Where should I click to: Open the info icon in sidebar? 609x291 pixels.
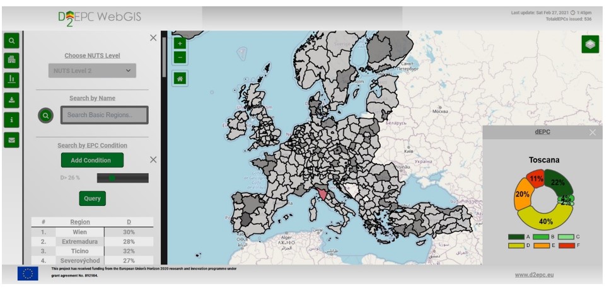11,120
